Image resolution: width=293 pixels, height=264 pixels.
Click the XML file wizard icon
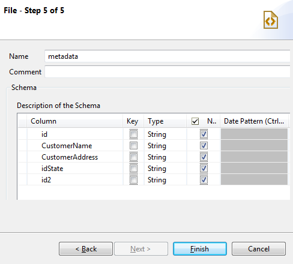(x=271, y=20)
